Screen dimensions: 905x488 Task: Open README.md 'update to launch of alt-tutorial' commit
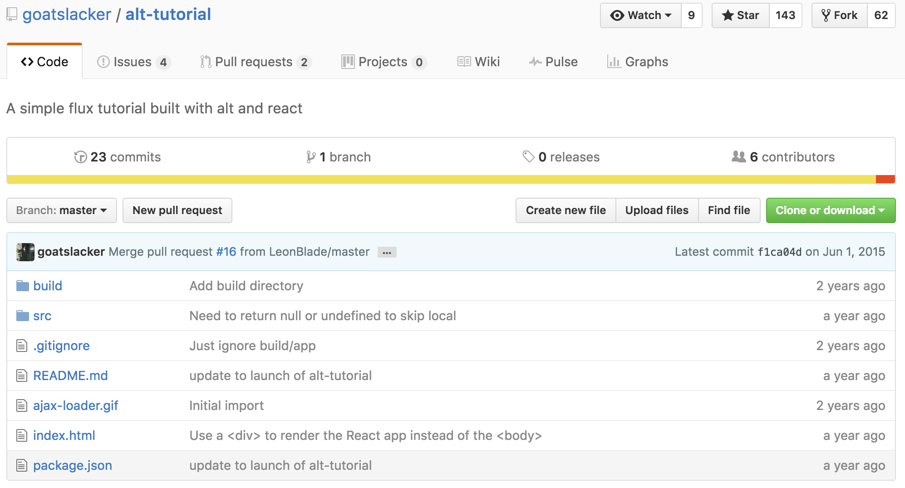click(280, 376)
